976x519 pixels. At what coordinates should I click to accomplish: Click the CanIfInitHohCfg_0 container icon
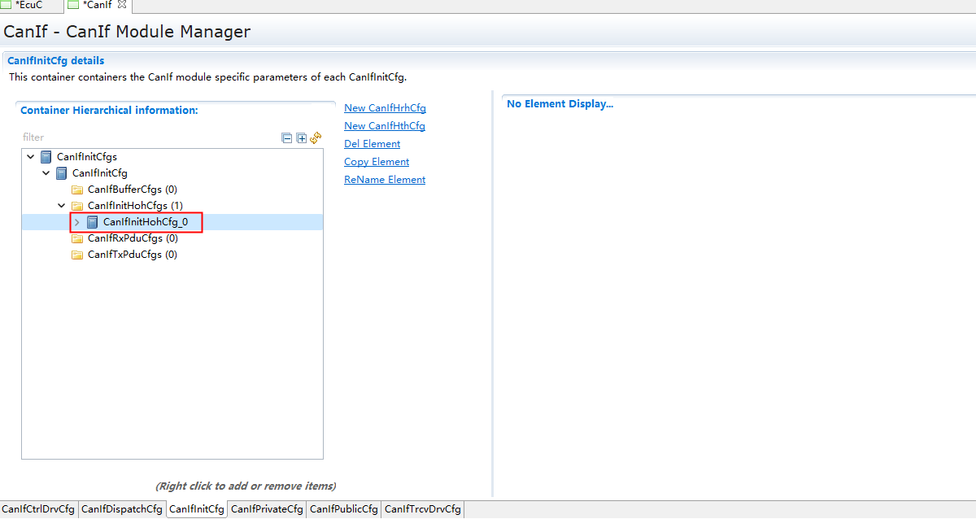(x=93, y=222)
